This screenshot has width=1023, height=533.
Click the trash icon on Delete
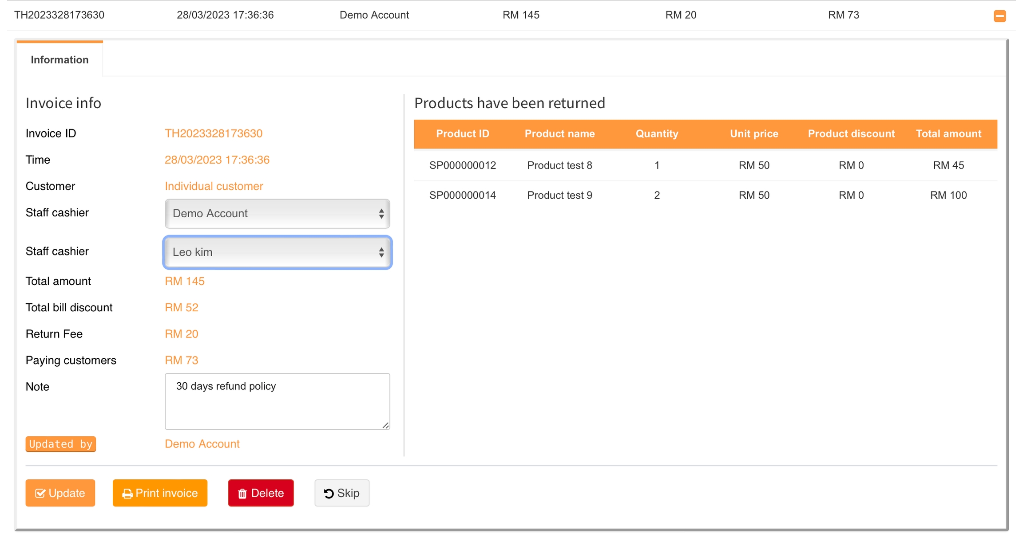coord(242,494)
